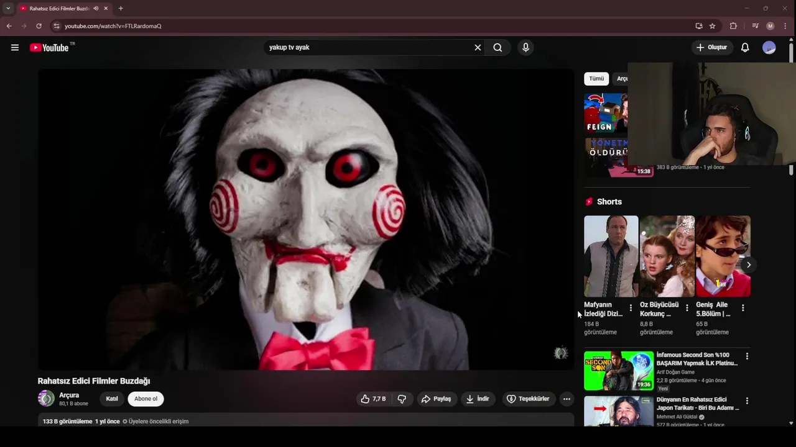This screenshot has width=796, height=447.
Task: Like the video with 7,7 B
Action: 373,399
